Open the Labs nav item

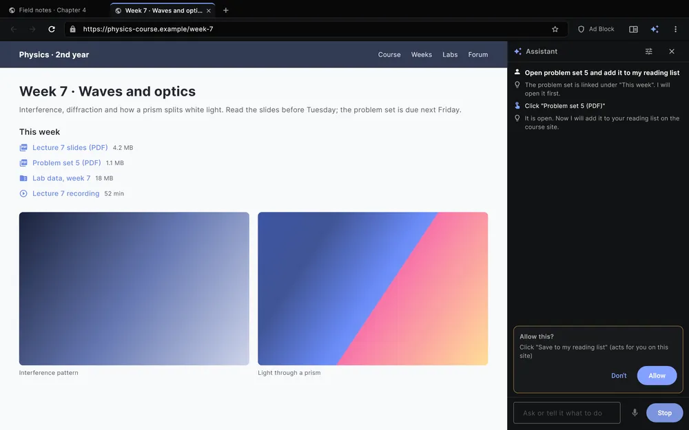pos(450,54)
